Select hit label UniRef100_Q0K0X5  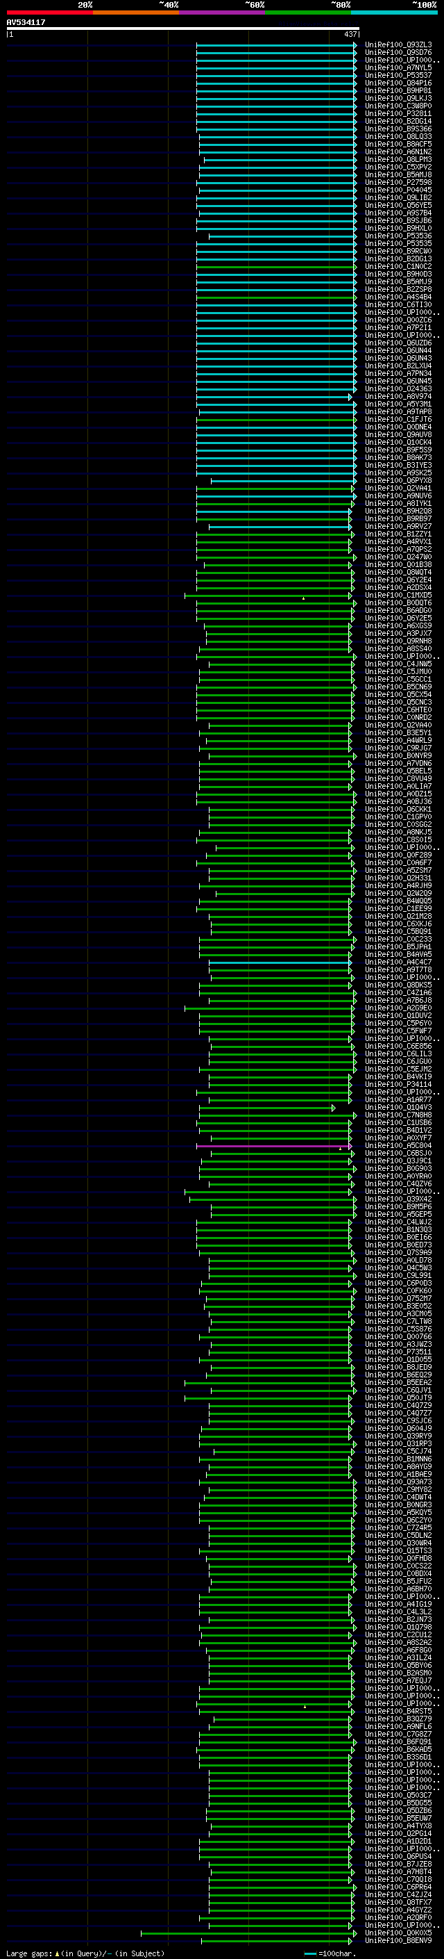point(398,1933)
